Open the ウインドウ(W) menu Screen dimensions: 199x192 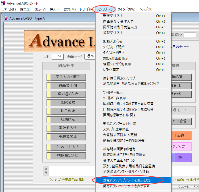pyautogui.click(x=126, y=9)
